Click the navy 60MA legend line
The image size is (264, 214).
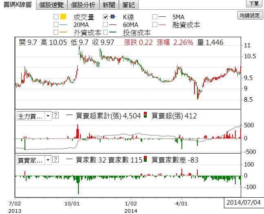(113, 25)
